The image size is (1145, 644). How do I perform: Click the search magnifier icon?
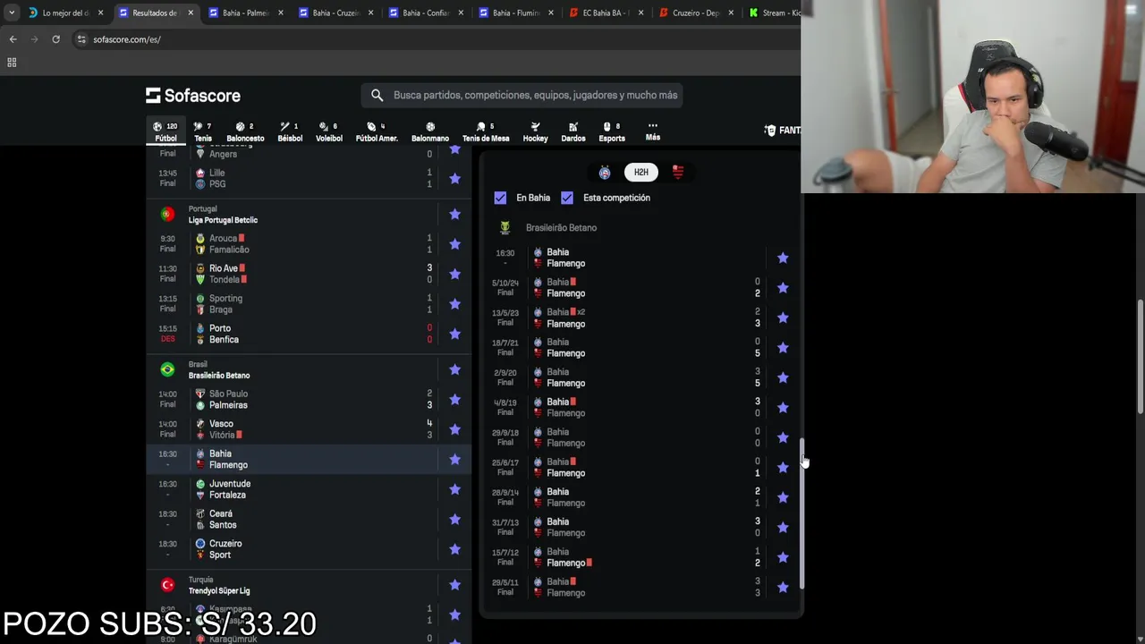[x=377, y=95]
